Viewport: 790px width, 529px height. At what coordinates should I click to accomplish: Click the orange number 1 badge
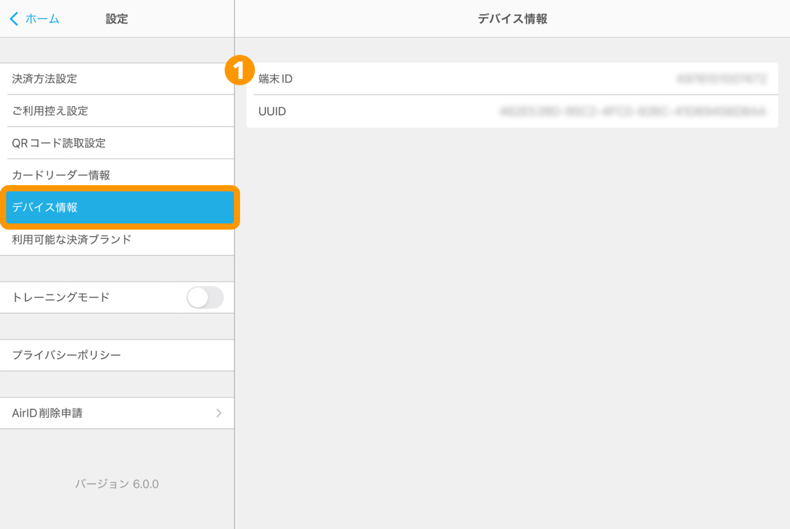(240, 71)
